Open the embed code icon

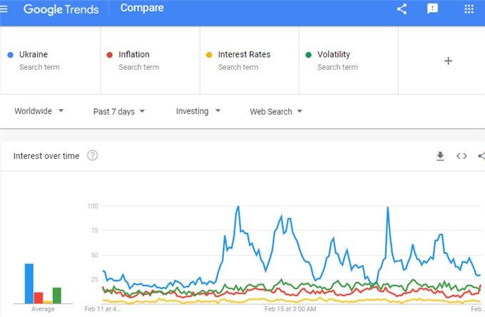pyautogui.click(x=461, y=156)
